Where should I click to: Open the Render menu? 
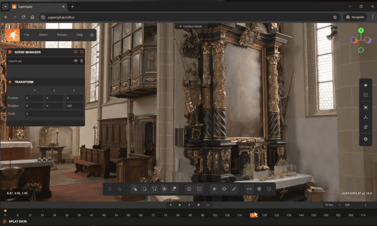pos(62,35)
